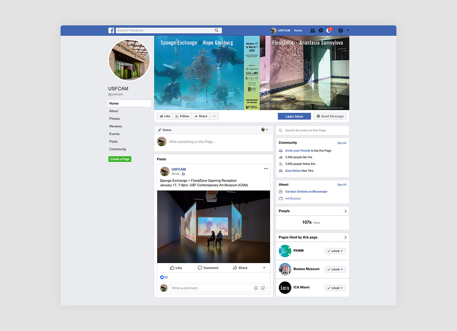
Task: Click Home link in top navigation bar
Action: coord(298,31)
